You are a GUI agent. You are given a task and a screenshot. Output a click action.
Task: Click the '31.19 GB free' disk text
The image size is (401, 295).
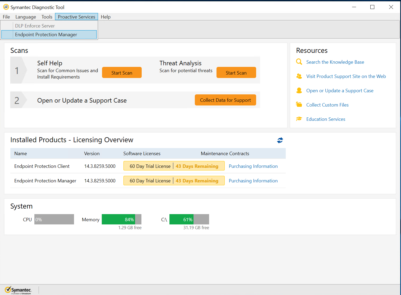[196, 228]
